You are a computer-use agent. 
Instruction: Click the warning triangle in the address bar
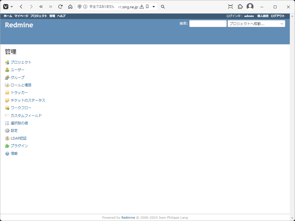pos(142,7)
